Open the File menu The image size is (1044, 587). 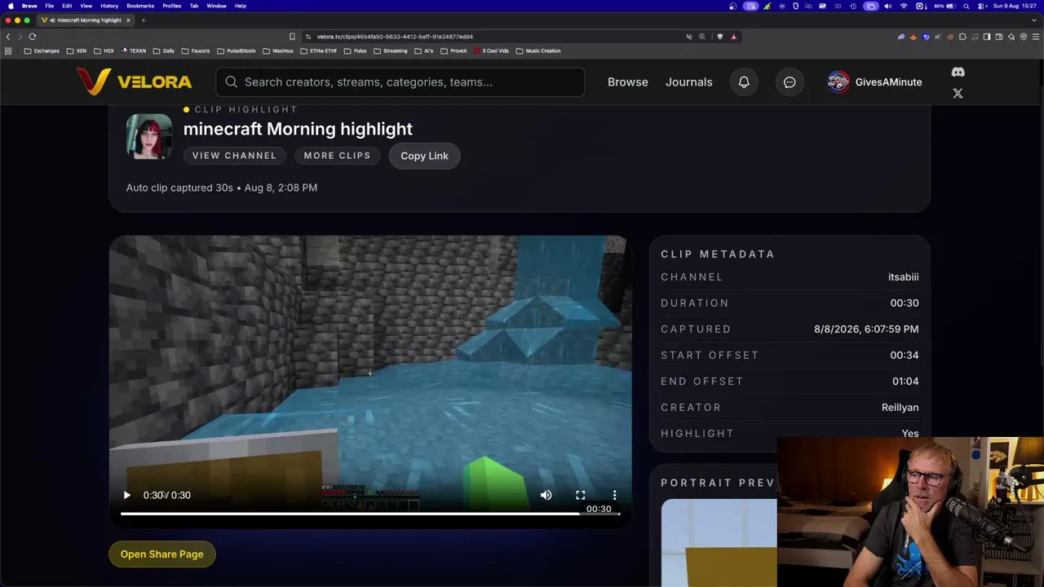coord(50,6)
